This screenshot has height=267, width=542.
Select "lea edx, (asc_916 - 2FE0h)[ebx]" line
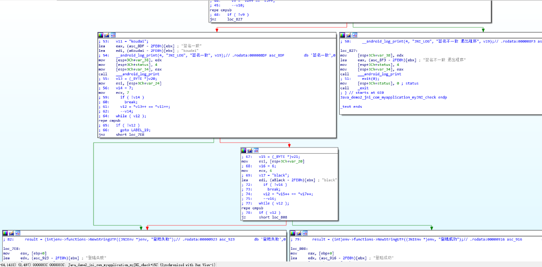[342, 258]
